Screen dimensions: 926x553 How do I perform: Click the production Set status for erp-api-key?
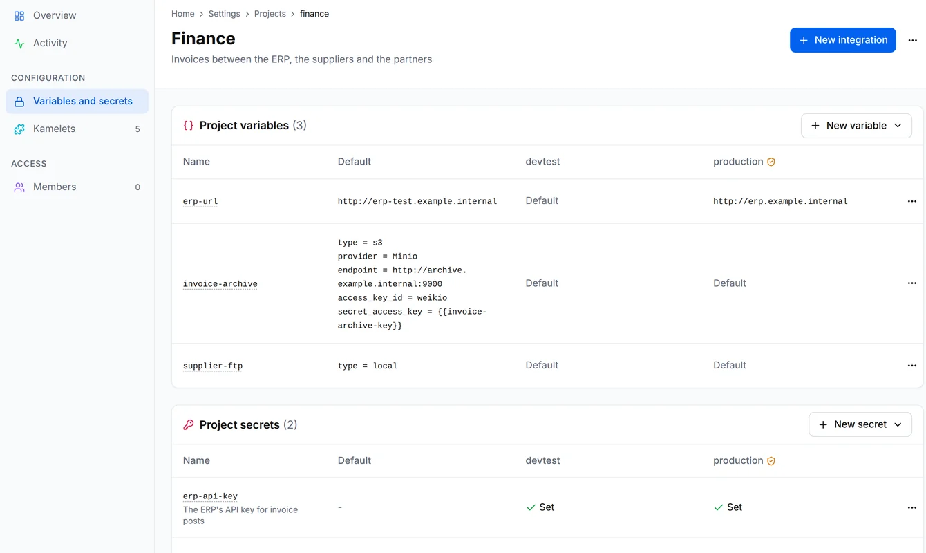(728, 507)
